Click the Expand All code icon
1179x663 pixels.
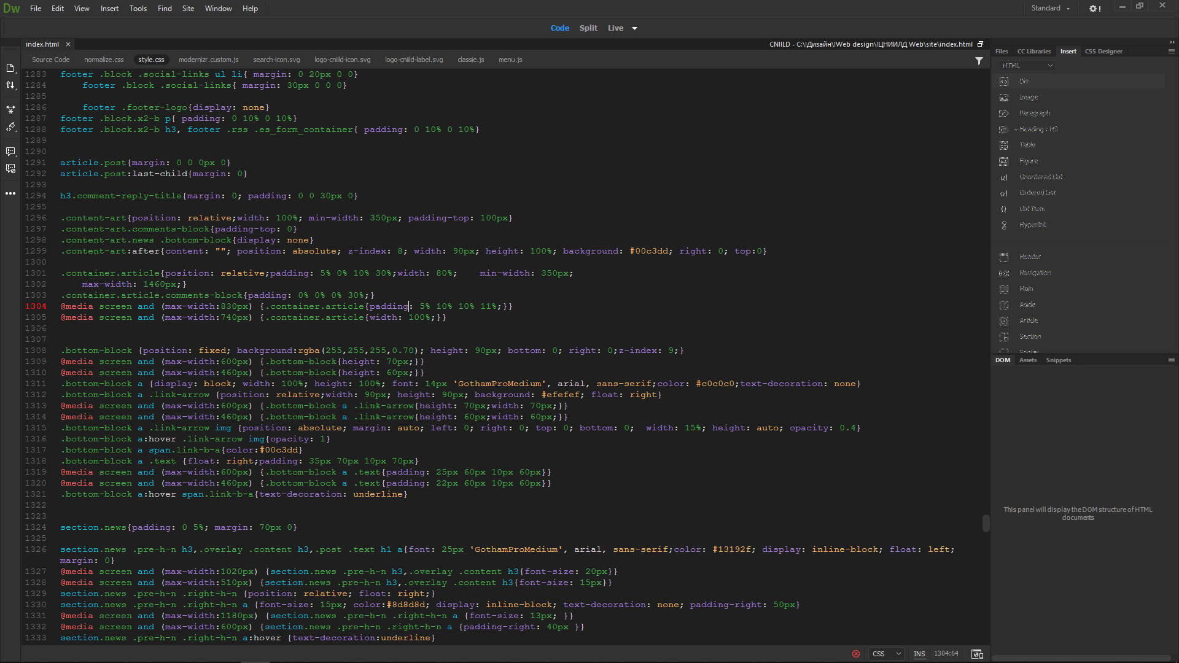10,110
